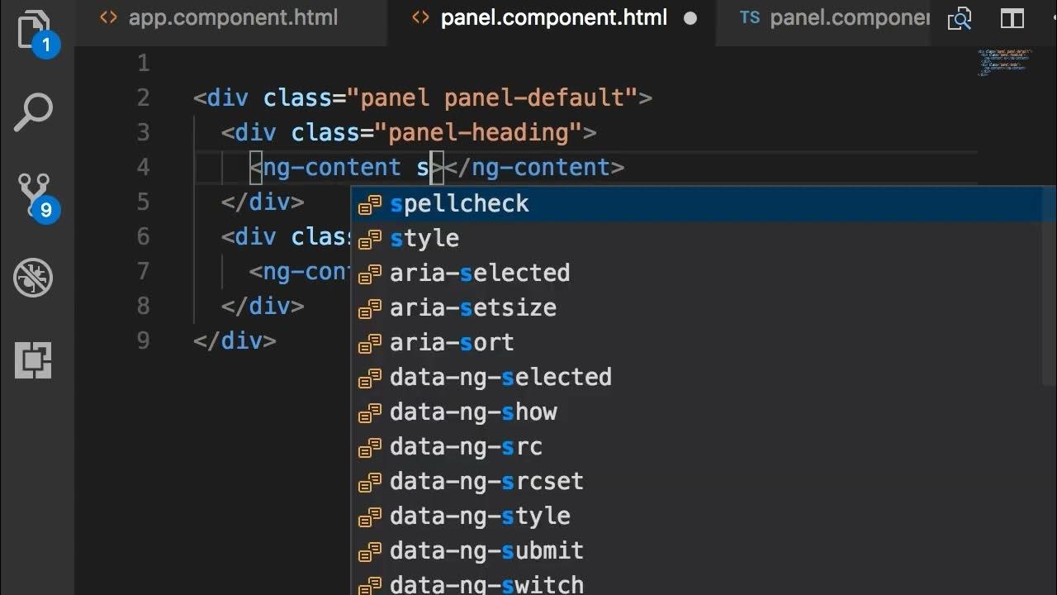1057x595 pixels.
Task: Open the Search view icon
Action: tap(34, 112)
